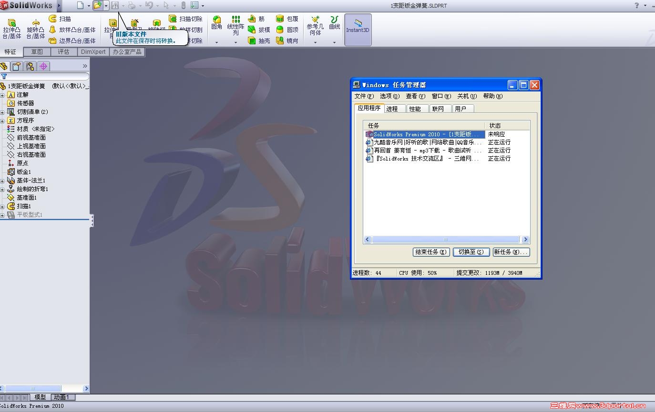The height and width of the screenshot is (412, 655).
Task: Open the dropdown arrow below 线性阵列
Action: tap(235, 42)
